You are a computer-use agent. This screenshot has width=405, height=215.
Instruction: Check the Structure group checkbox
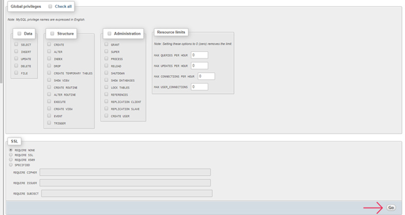52,34
